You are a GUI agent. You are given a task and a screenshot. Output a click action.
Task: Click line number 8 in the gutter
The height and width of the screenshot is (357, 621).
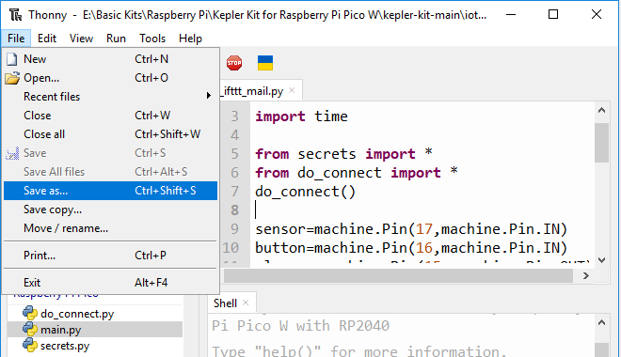(235, 210)
